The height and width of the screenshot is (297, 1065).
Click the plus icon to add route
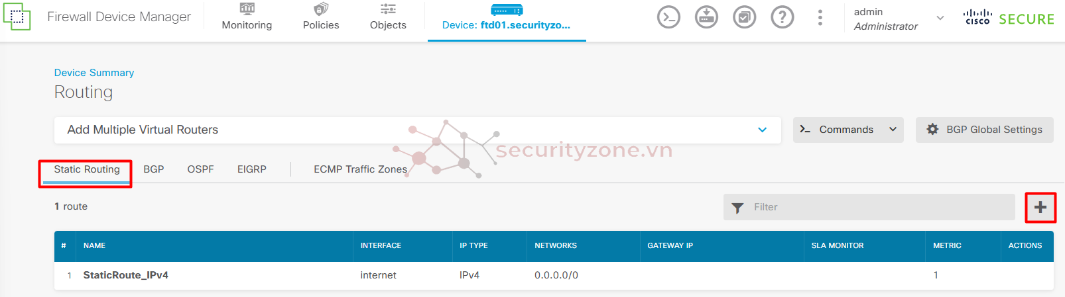click(1040, 207)
